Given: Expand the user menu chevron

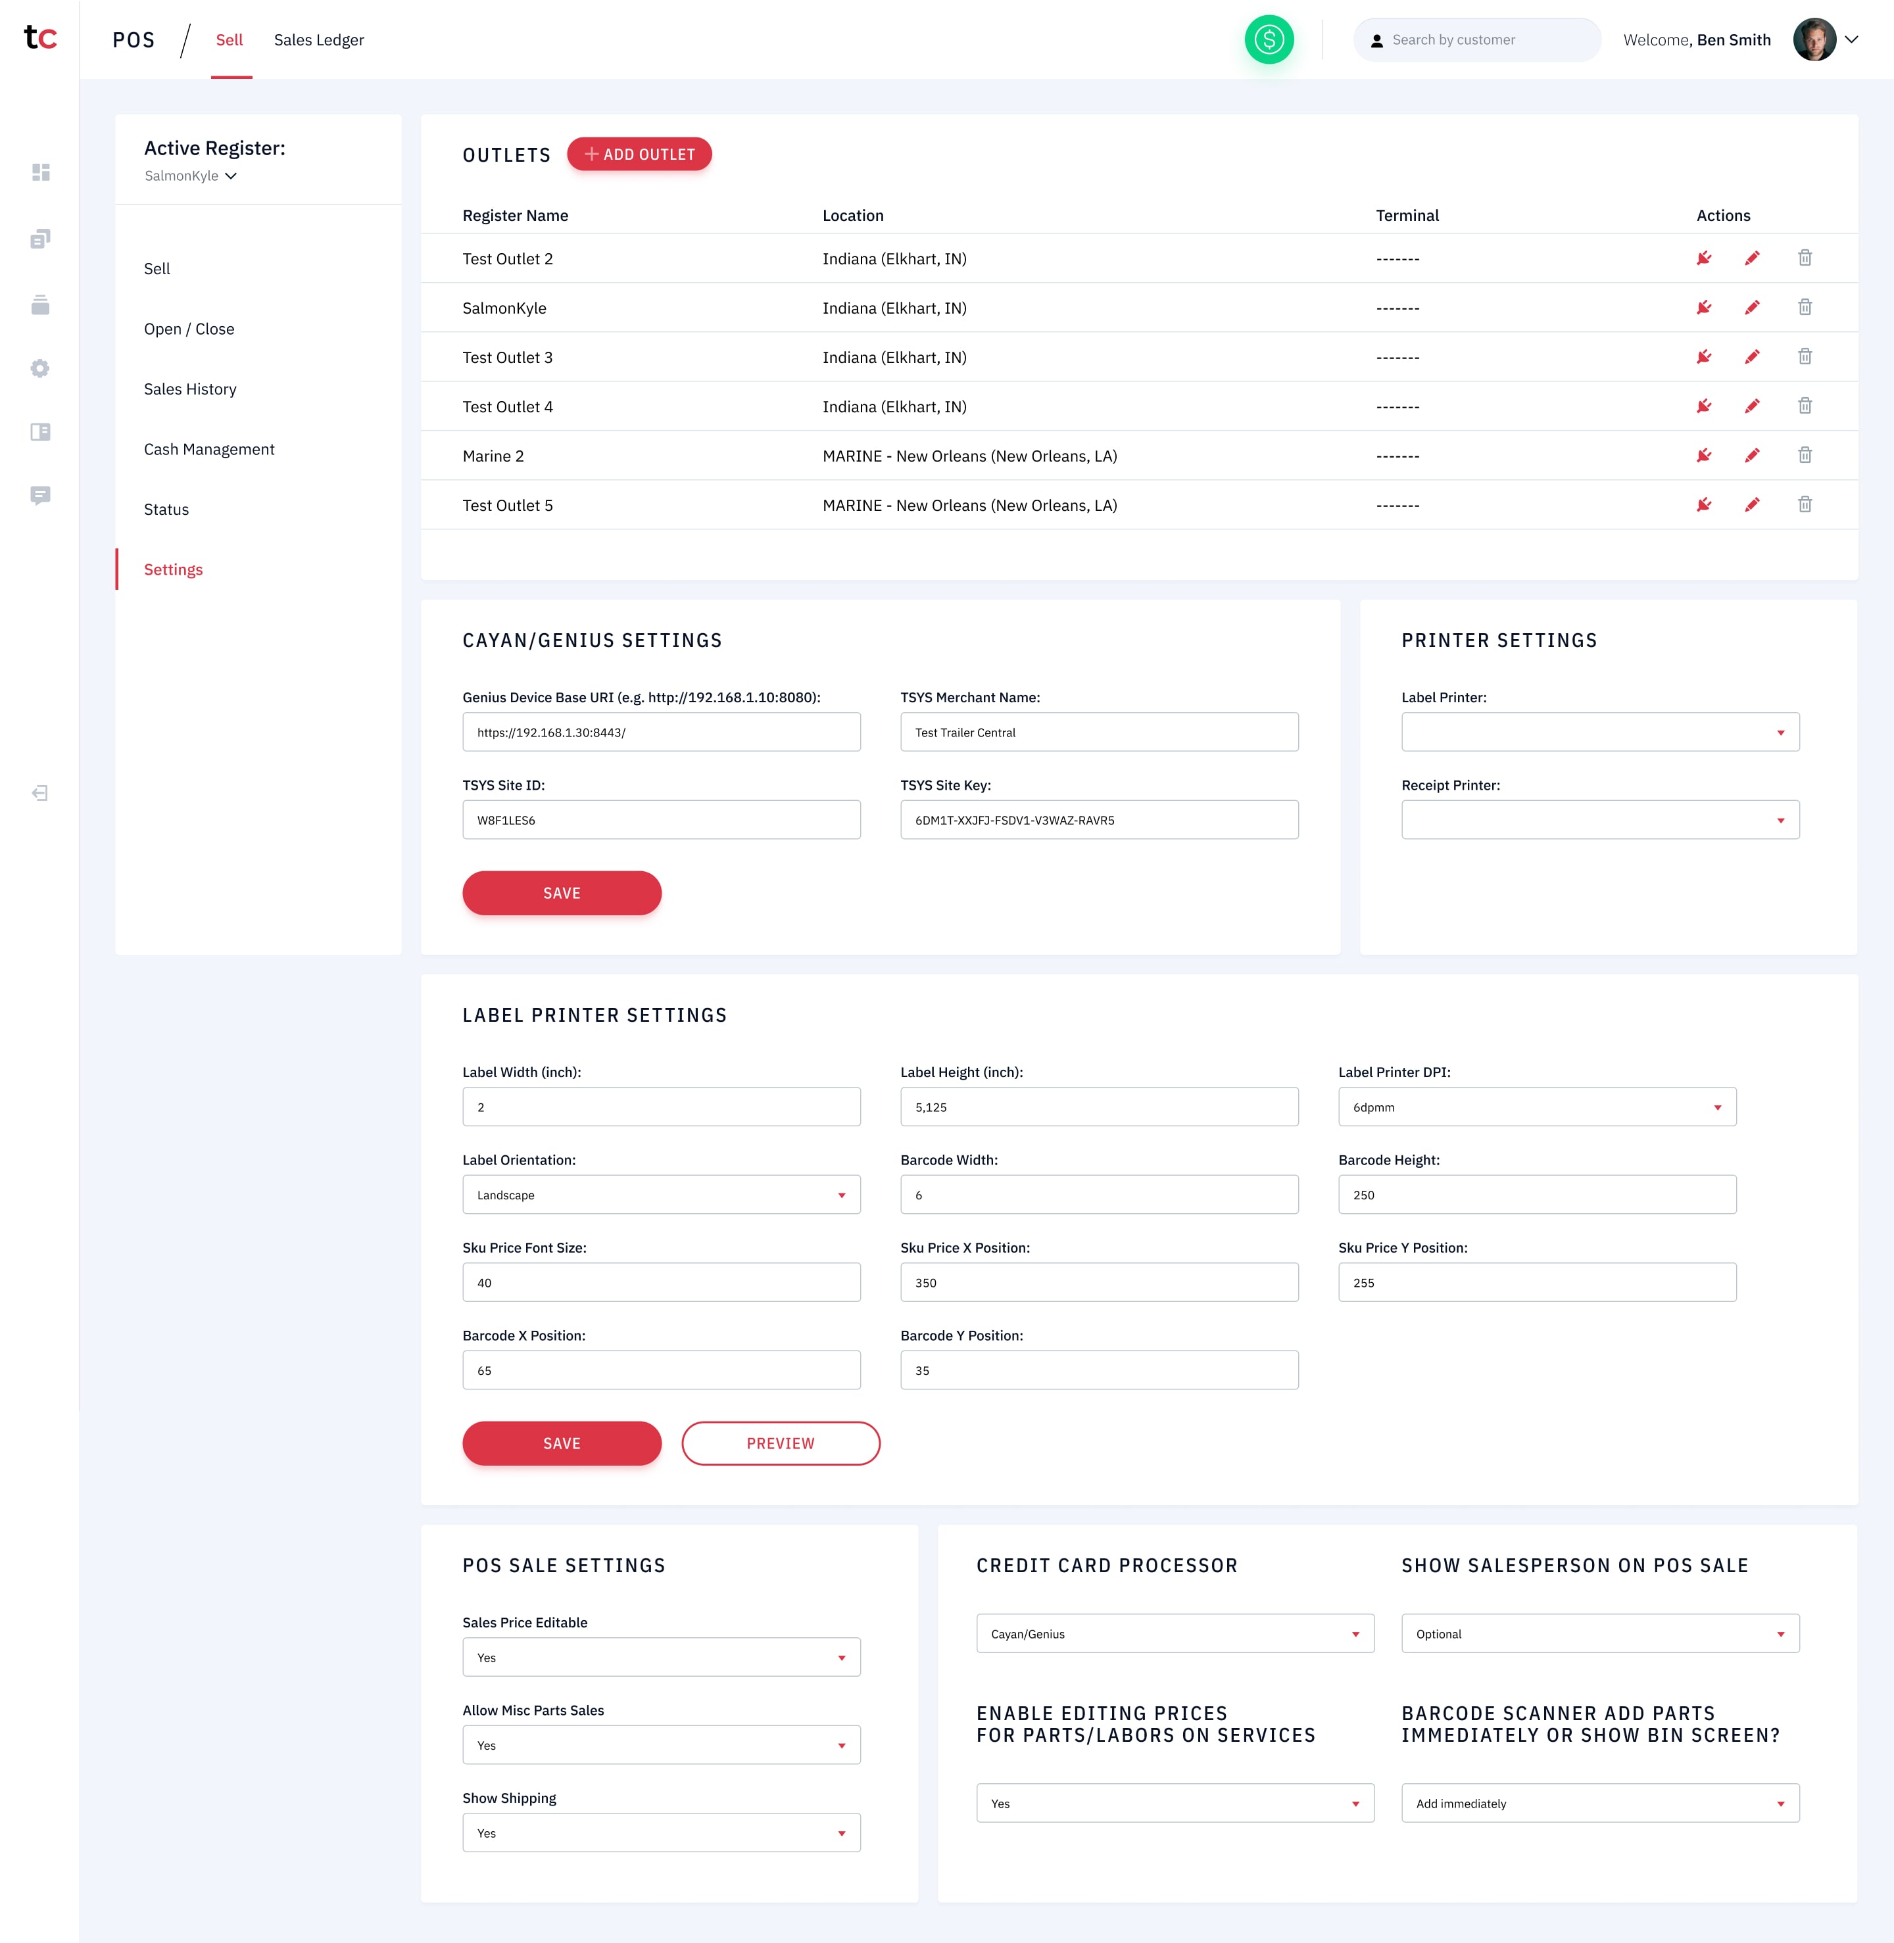Looking at the screenshot, I should point(1851,39).
